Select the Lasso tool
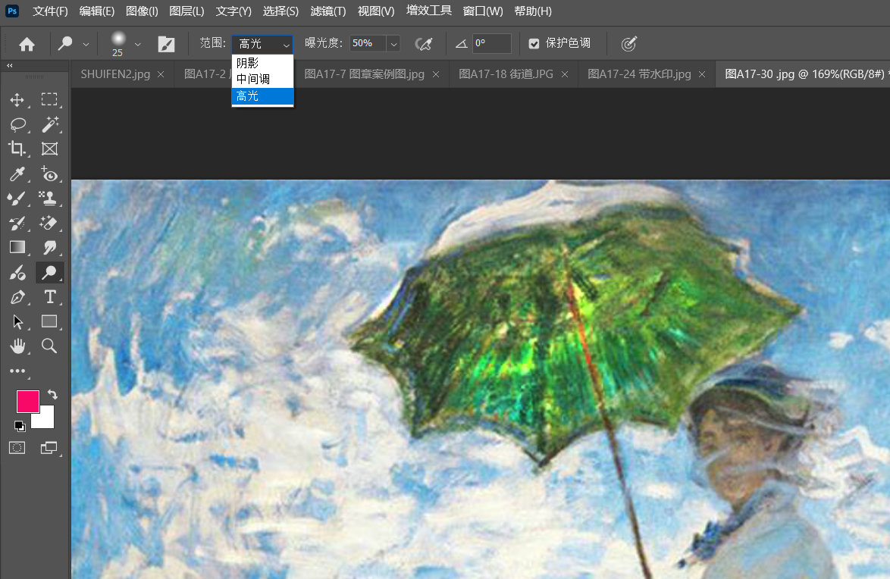The width and height of the screenshot is (890, 579). (x=17, y=124)
